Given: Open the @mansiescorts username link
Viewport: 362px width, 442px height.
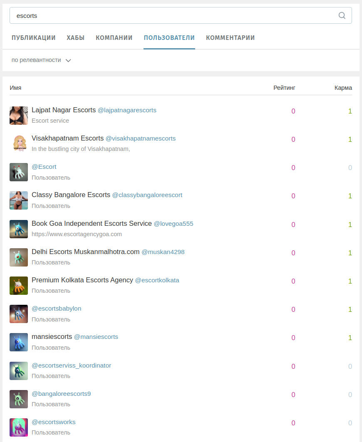Looking at the screenshot, I should point(96,337).
